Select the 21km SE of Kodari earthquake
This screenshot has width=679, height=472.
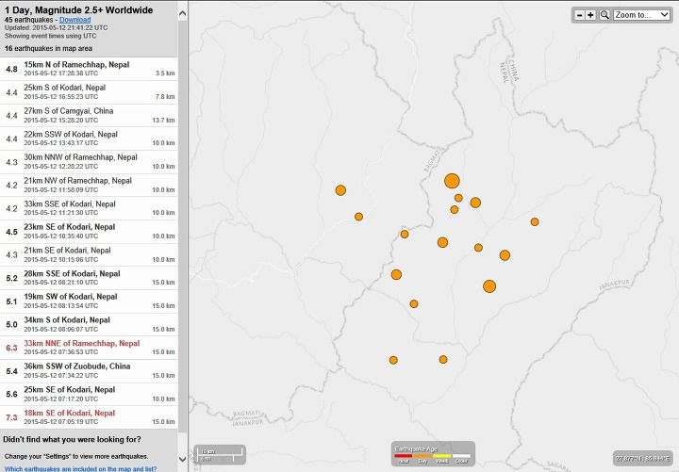89,254
